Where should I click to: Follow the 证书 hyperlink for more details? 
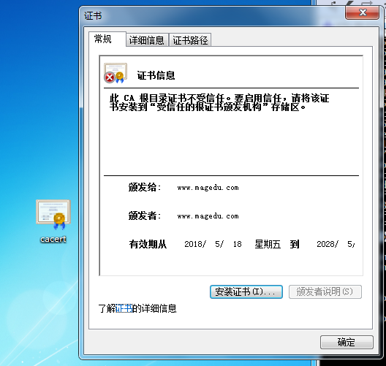coord(124,308)
